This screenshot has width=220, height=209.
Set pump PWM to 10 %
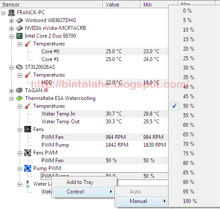coord(194,30)
